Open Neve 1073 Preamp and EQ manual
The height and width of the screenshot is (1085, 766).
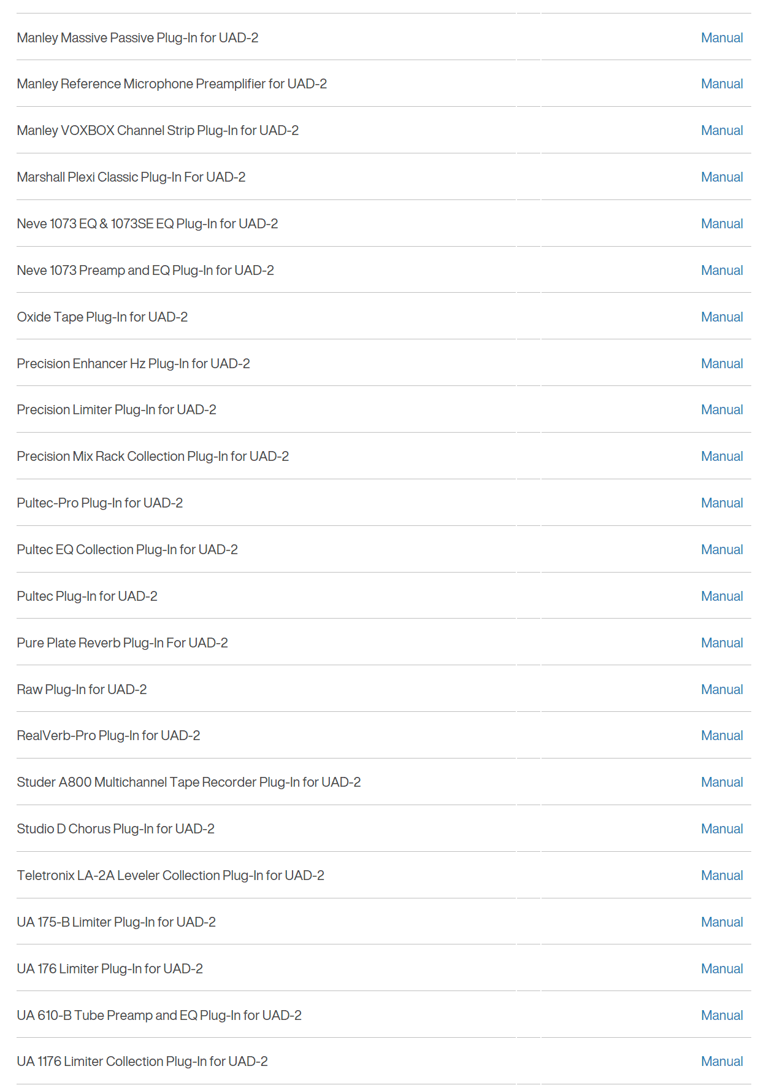click(722, 270)
